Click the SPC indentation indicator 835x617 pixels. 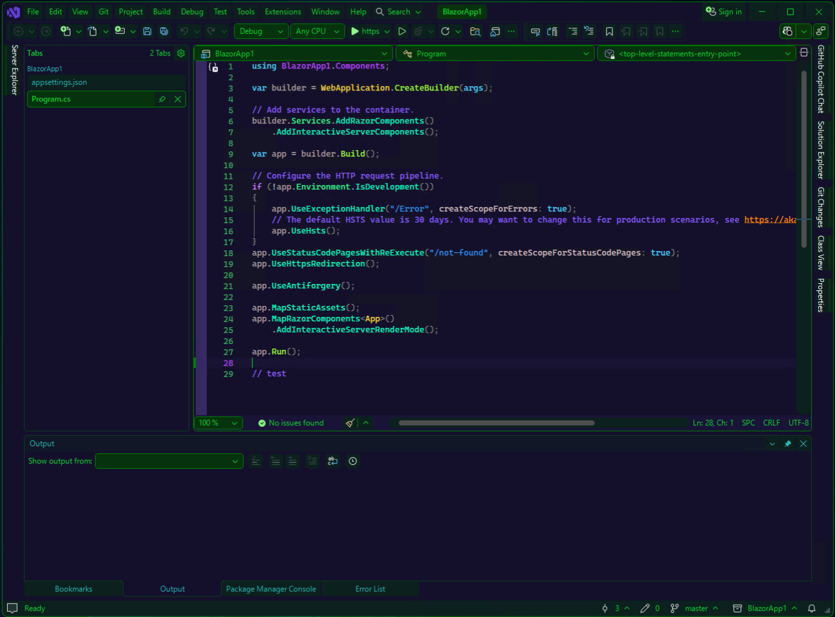click(748, 423)
